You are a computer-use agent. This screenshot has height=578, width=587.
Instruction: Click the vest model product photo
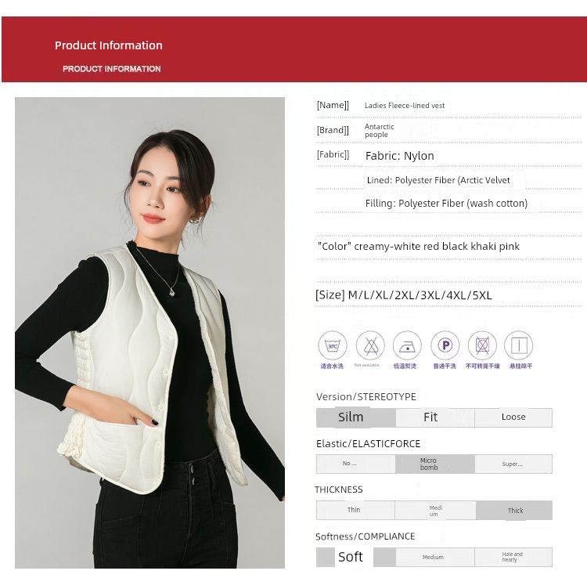point(149,333)
